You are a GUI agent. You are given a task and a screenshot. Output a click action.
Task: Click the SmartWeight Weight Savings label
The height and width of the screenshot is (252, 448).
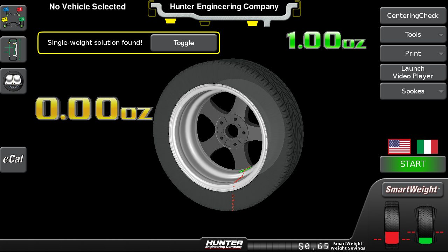coord(348,246)
